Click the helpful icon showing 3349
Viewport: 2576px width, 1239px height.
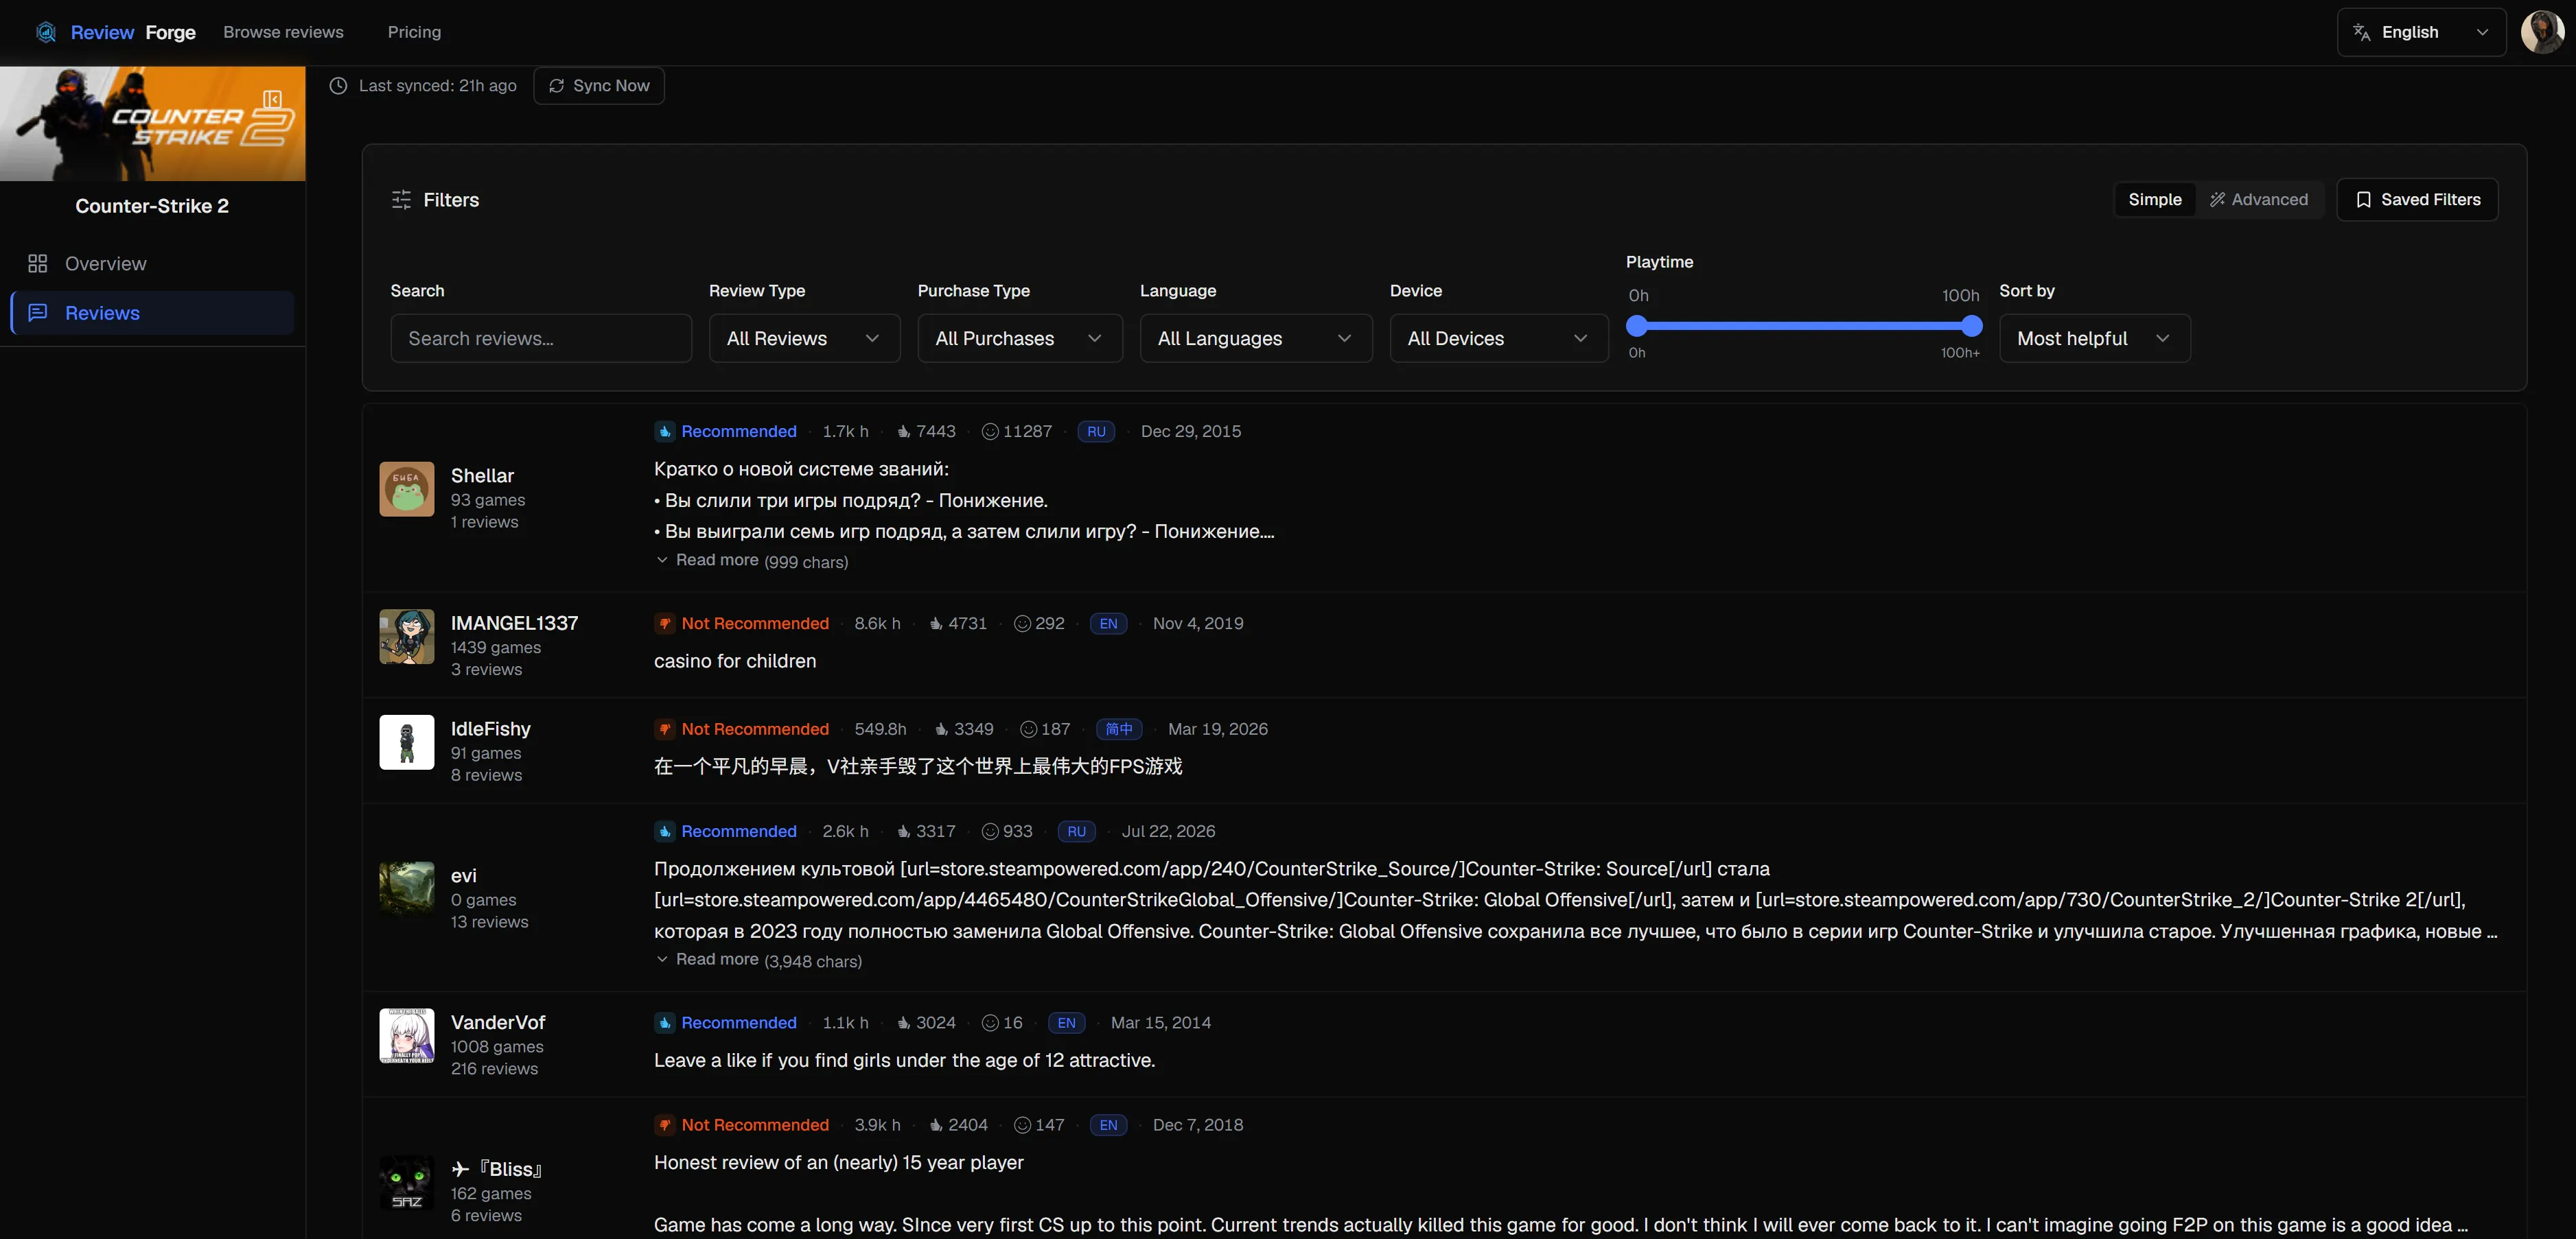click(x=942, y=729)
